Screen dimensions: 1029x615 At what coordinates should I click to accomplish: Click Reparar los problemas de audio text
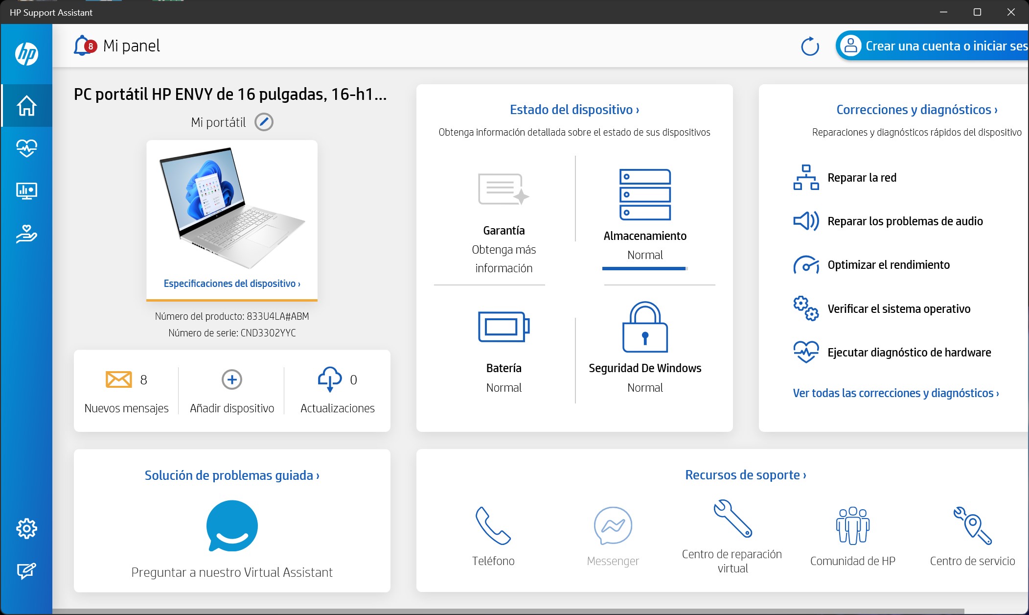click(905, 221)
